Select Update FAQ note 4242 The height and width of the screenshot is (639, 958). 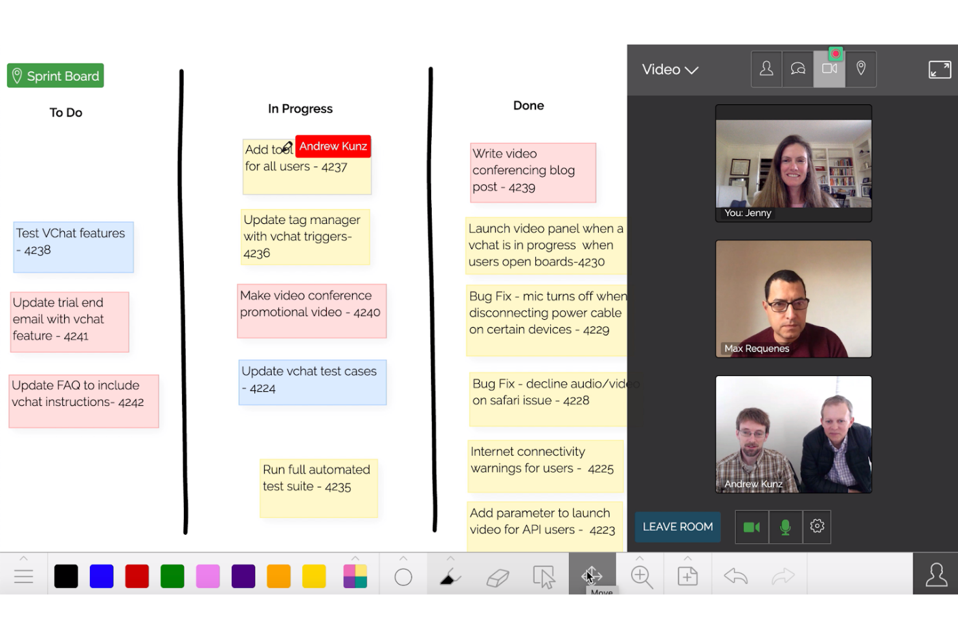(x=84, y=401)
